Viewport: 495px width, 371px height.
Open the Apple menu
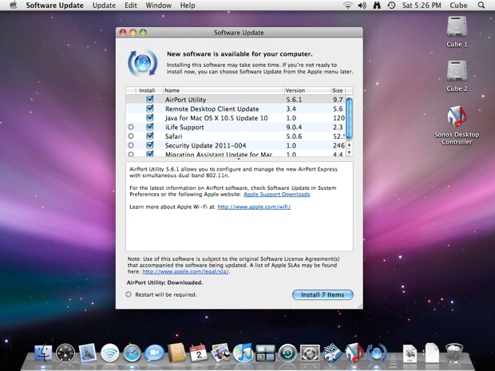(x=14, y=6)
